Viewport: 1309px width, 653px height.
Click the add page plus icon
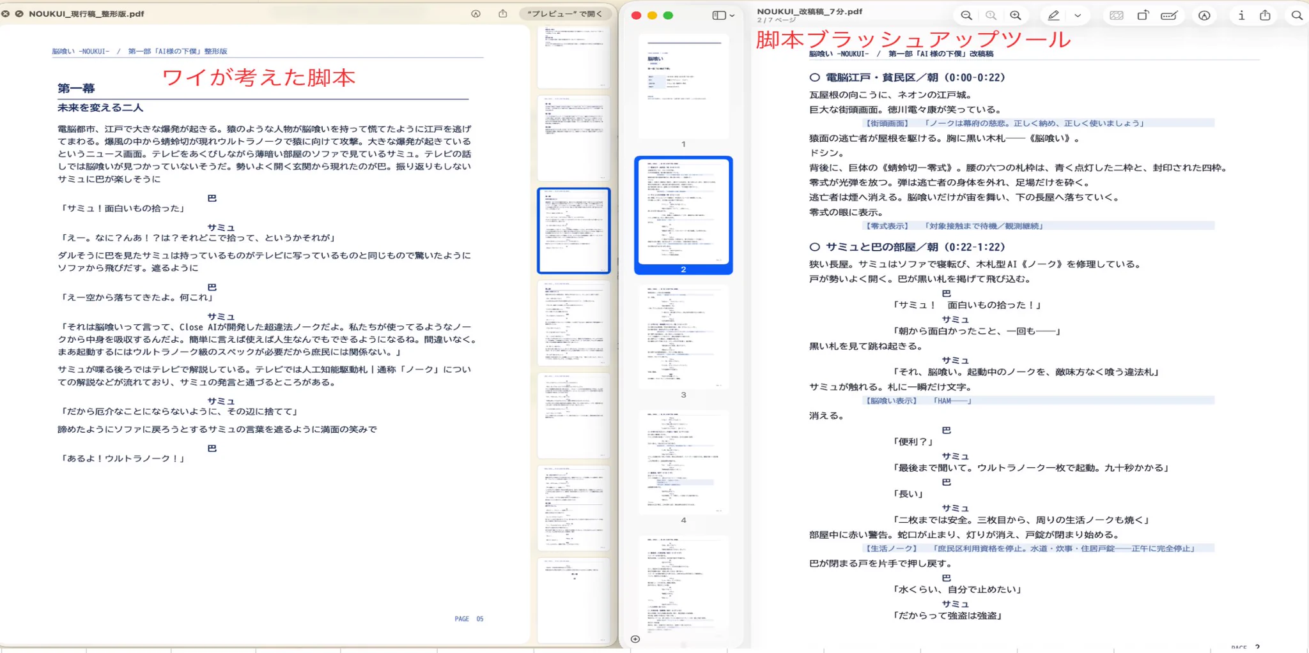(x=635, y=639)
